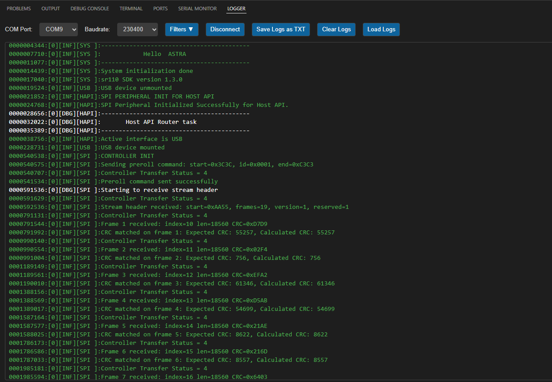Click 'SPI Peripheral Initialized Successfully' log line
This screenshot has height=382, width=552.
pos(149,105)
